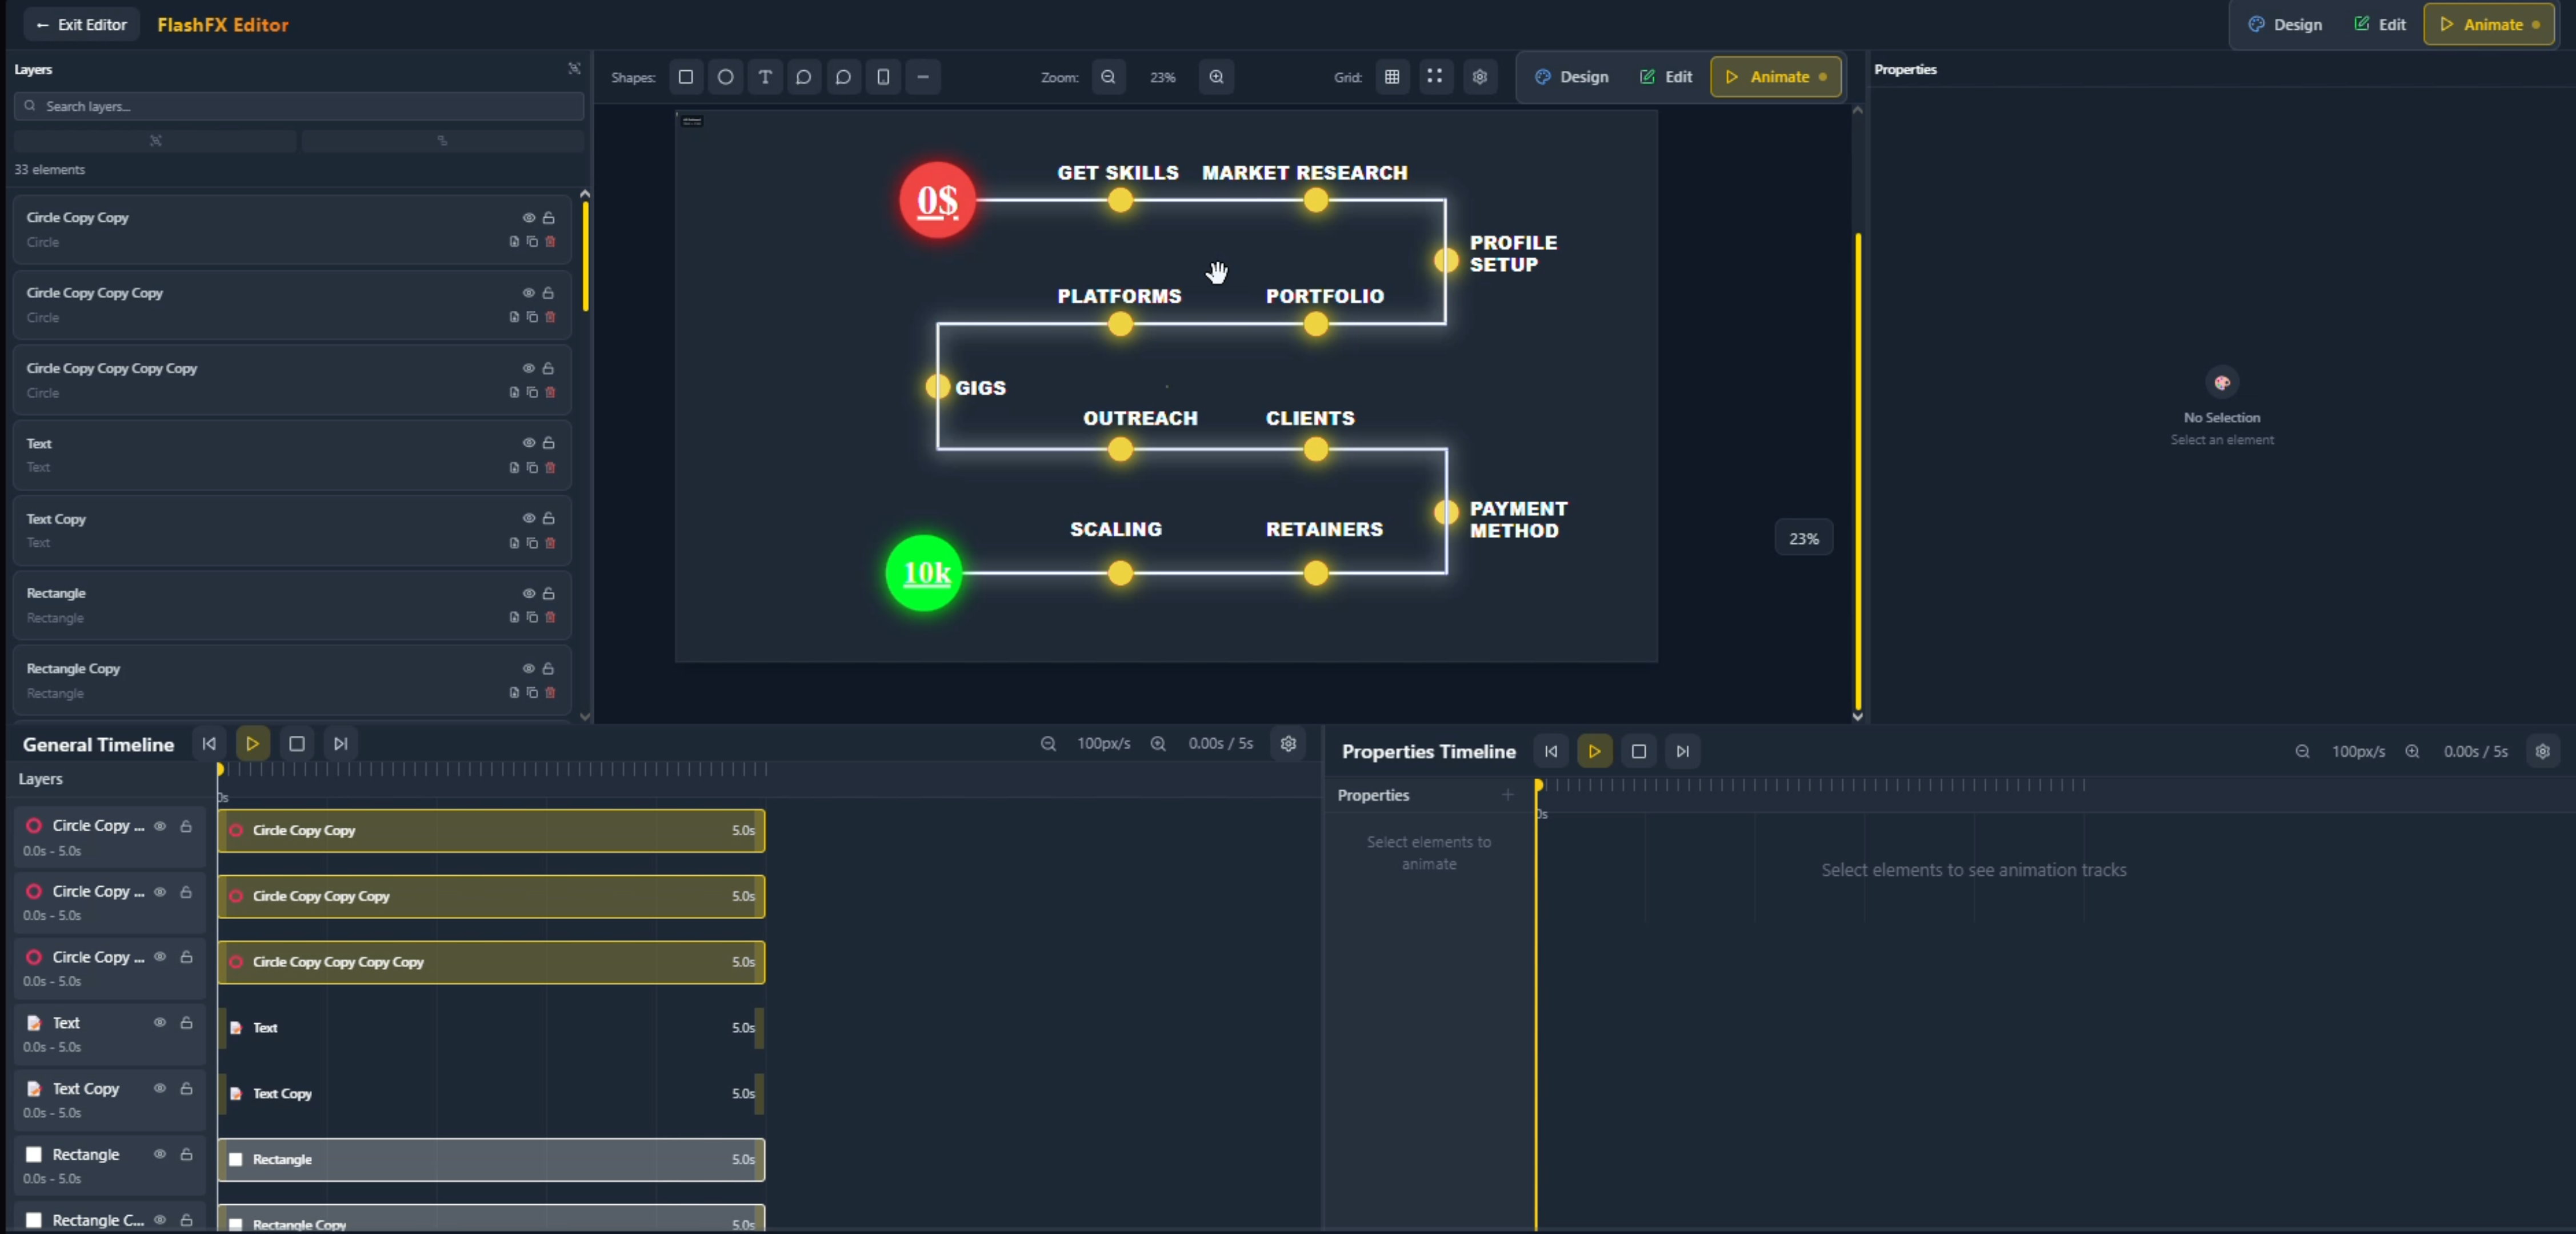The width and height of the screenshot is (2576, 1234).
Task: Select the rectangle shape tool
Action: (x=686, y=77)
